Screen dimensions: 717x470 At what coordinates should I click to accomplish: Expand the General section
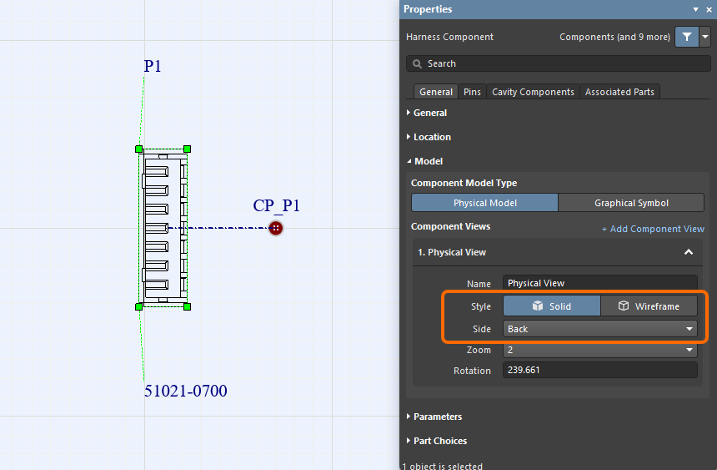427,113
